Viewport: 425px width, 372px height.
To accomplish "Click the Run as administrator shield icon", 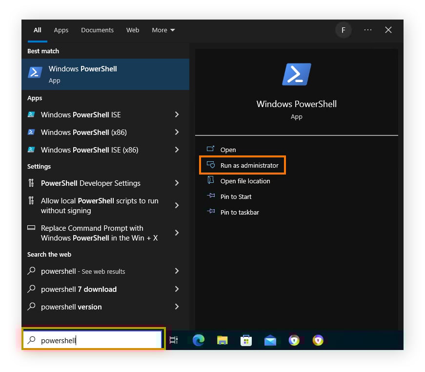I will click(x=211, y=165).
